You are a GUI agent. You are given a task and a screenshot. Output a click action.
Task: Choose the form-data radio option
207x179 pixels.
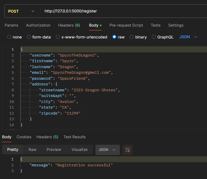29,37
